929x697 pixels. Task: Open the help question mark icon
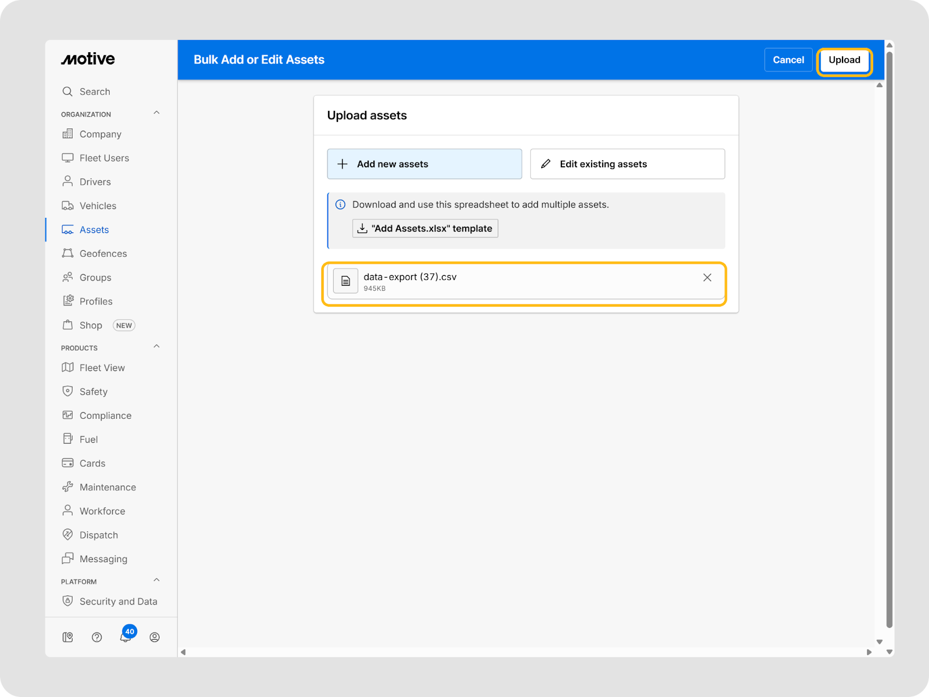click(x=97, y=637)
